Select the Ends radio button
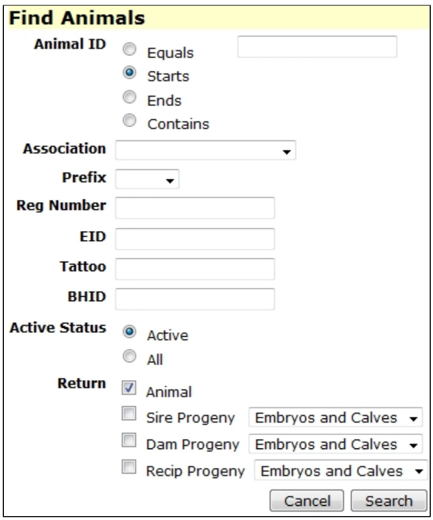This screenshot has height=520, width=433. (x=130, y=97)
